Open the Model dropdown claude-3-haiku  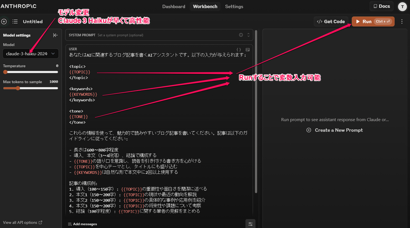[x=30, y=54]
